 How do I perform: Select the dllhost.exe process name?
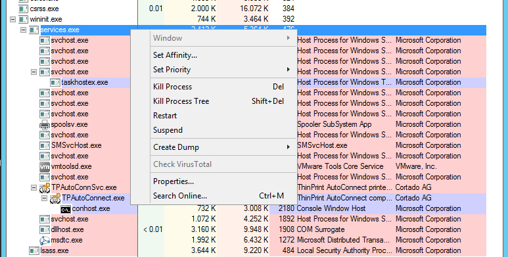(68, 229)
